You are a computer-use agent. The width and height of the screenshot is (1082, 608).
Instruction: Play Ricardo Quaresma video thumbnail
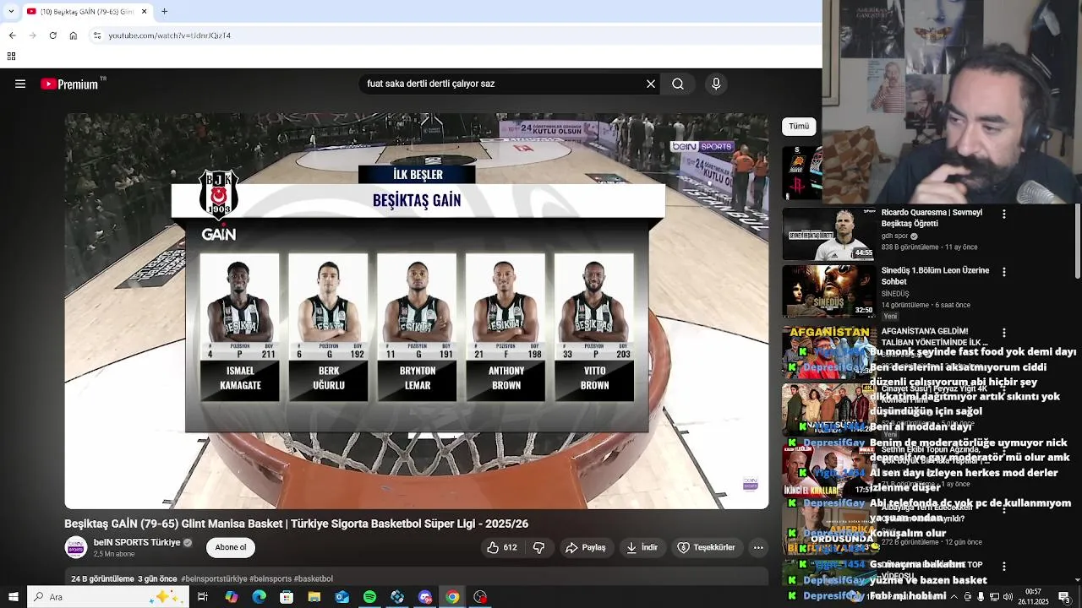point(828,234)
